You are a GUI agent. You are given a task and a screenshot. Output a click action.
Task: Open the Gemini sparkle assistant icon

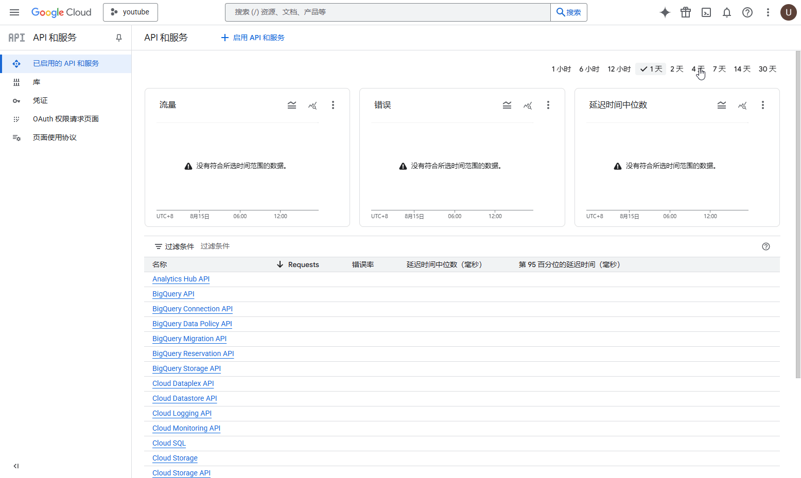click(665, 12)
